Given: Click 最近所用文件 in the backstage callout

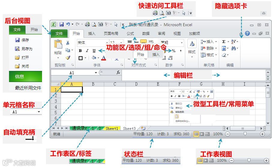Looking at the screenshot, I should point(28,88).
